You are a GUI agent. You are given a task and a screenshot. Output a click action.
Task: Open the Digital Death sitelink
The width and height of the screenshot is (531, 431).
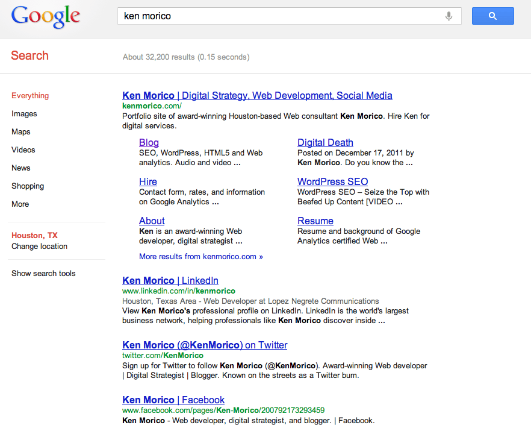click(x=325, y=142)
